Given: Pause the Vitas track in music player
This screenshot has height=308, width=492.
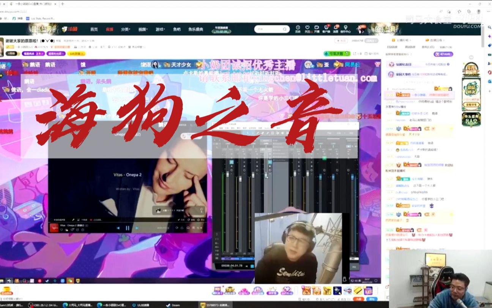Looking at the screenshot, I should 128,228.
